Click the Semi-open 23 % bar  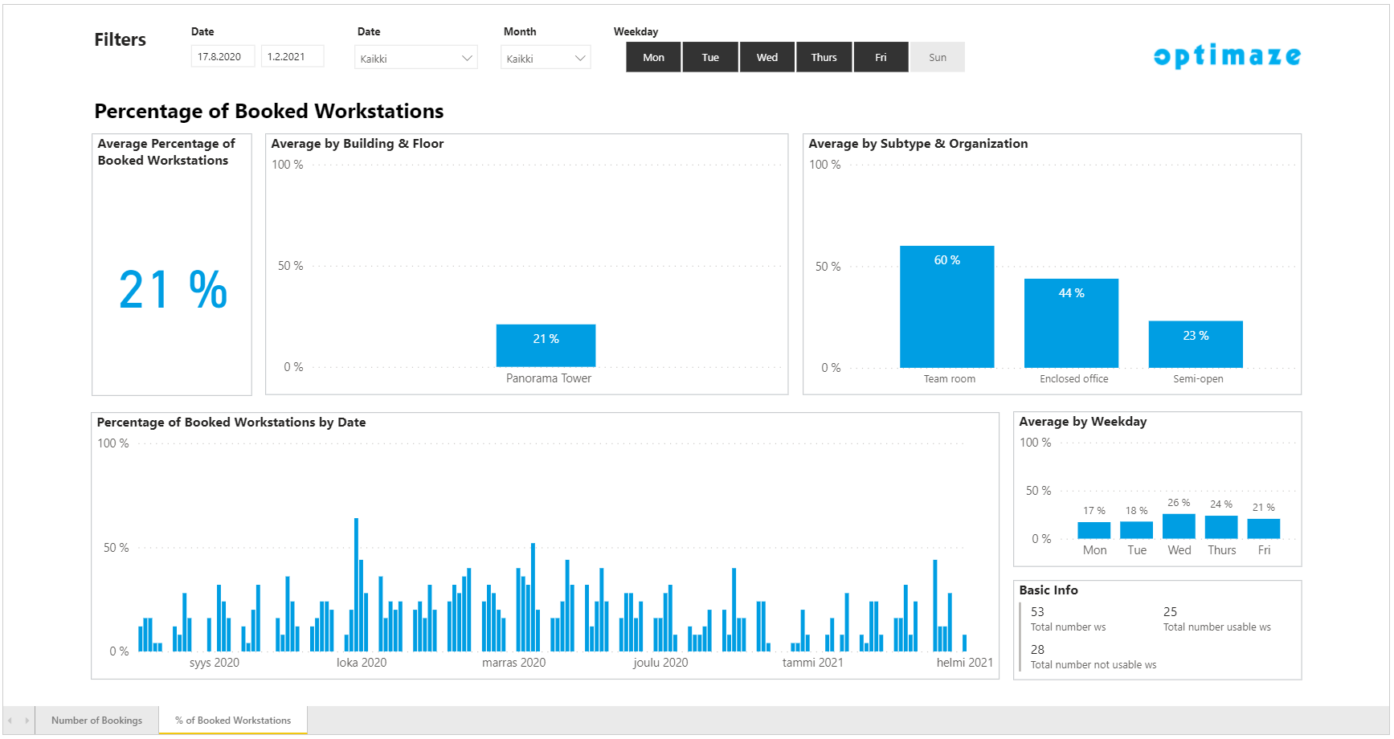tap(1196, 345)
